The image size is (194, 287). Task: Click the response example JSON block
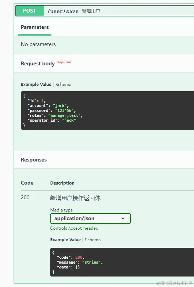pos(122,262)
